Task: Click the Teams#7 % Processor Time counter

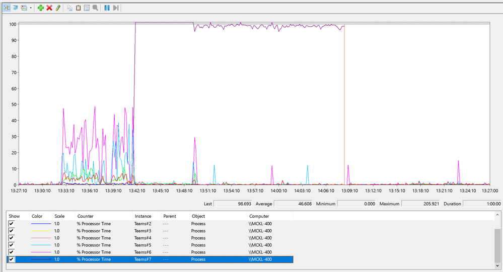Action: point(94,259)
